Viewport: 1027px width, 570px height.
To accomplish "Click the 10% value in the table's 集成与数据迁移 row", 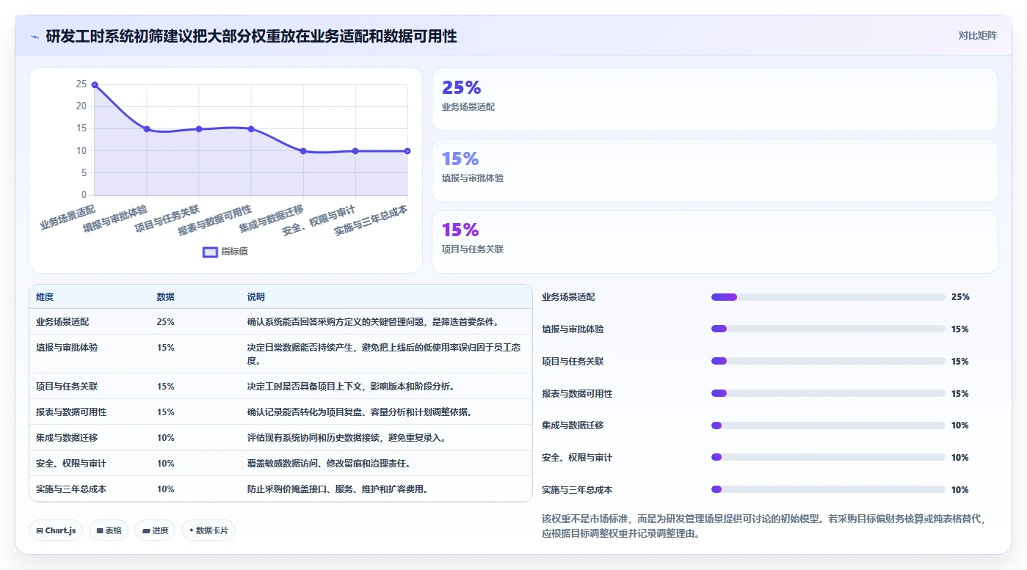I will point(165,438).
